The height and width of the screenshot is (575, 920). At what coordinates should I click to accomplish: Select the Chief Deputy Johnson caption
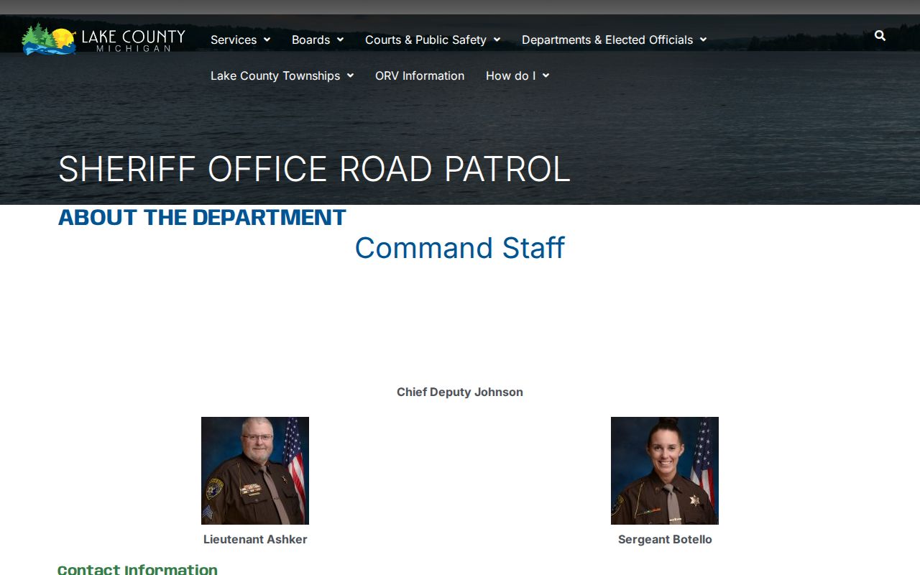point(460,392)
